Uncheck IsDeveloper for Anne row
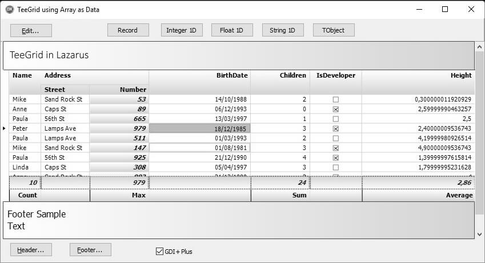 335,109
